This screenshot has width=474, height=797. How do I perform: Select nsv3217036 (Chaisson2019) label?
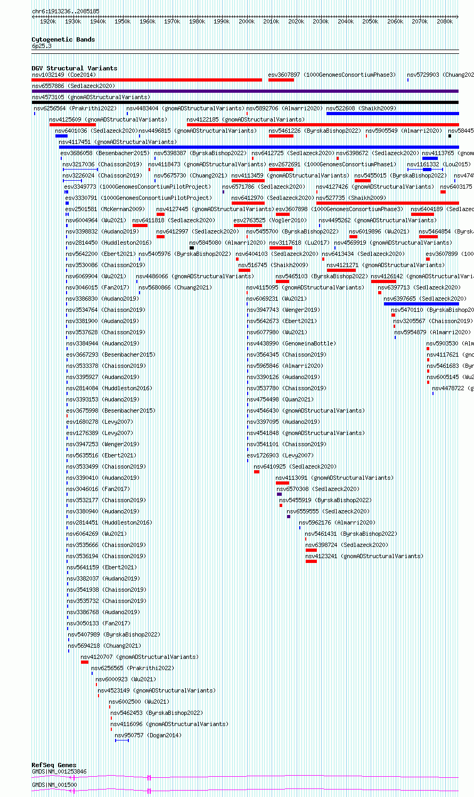click(102, 164)
